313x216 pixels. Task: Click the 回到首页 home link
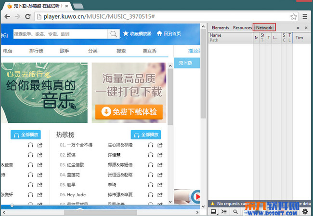tap(169, 34)
